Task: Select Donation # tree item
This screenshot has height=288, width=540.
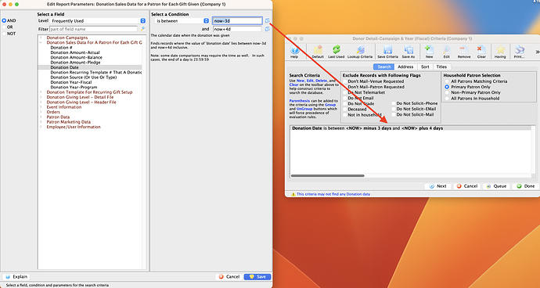Action: pyautogui.click(x=61, y=48)
